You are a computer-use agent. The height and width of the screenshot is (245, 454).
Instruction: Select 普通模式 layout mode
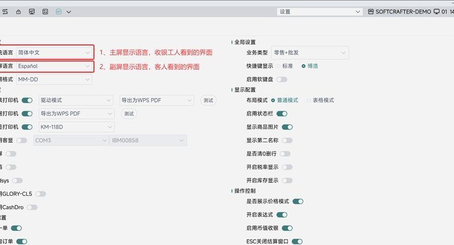click(x=285, y=101)
